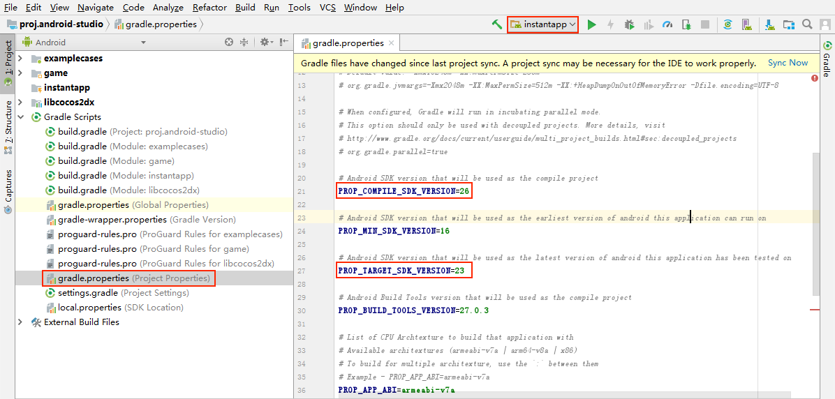Viewport: 835px width, 399px height.
Task: Open project panel settings gear
Action: click(266, 42)
